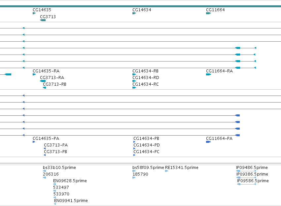Click the spliced EST glyph below IP09486.5prime
Viewport: 281px width, 206px height.
[246, 171]
